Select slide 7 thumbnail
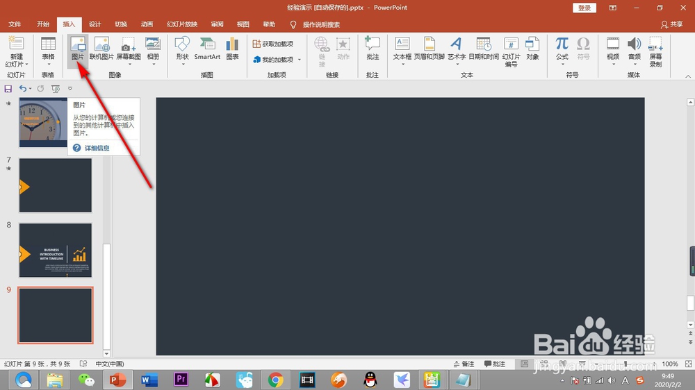 tap(56, 185)
